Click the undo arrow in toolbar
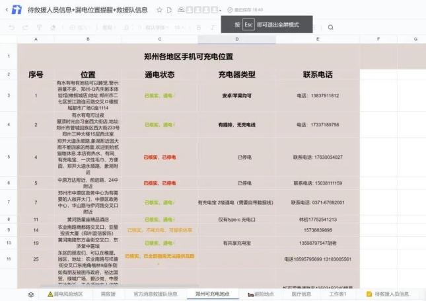This screenshot has height=301, width=426. point(11,27)
